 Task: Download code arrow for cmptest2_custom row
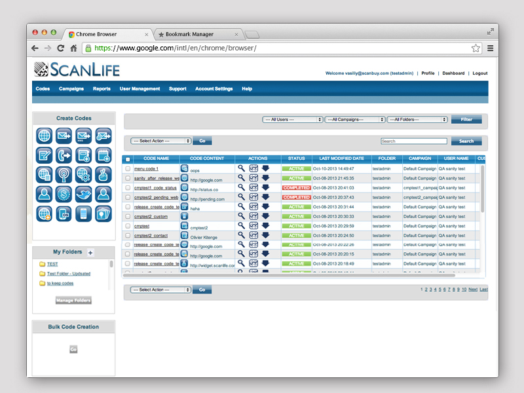[265, 215]
